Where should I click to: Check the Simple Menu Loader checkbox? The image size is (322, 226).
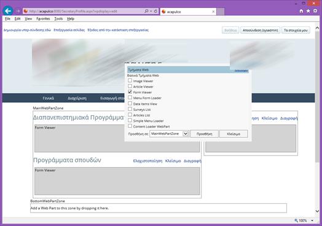[x=130, y=121]
